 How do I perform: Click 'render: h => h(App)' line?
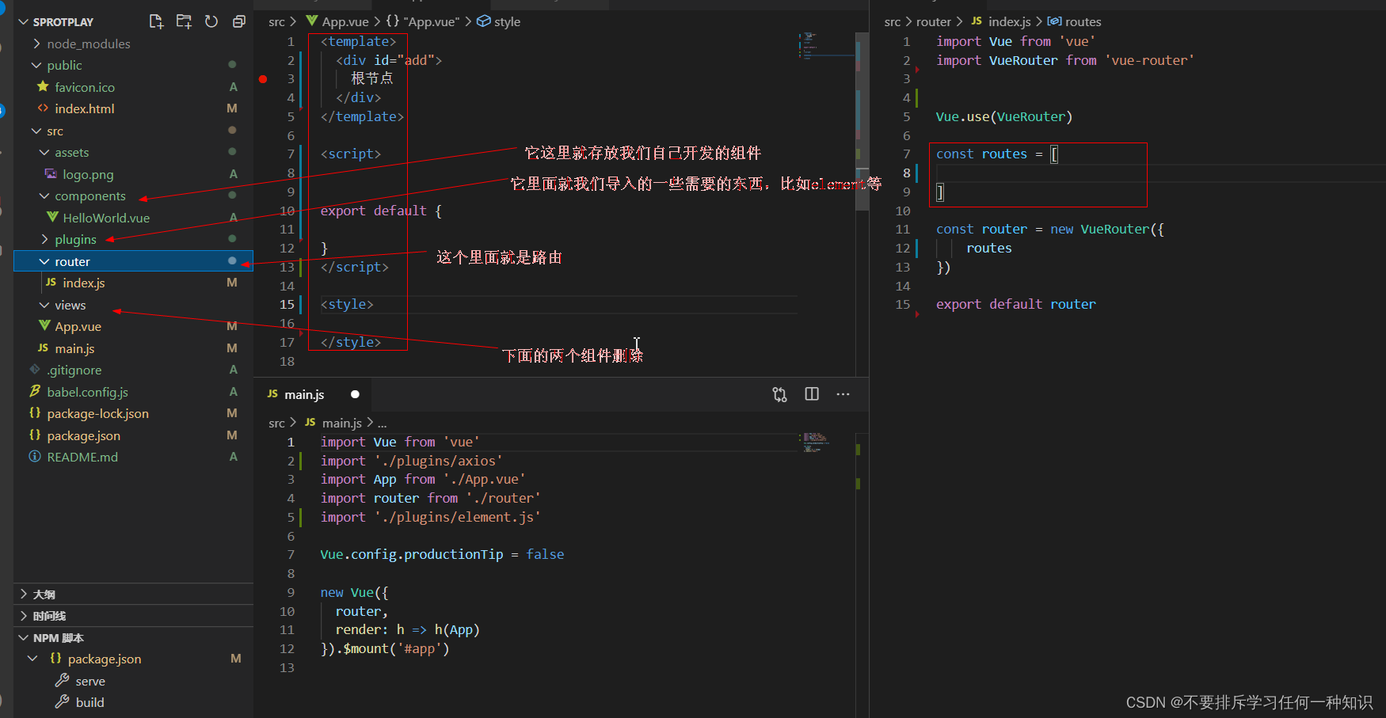407,629
